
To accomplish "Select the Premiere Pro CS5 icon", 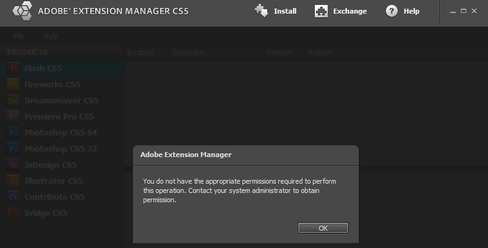I will [14, 117].
